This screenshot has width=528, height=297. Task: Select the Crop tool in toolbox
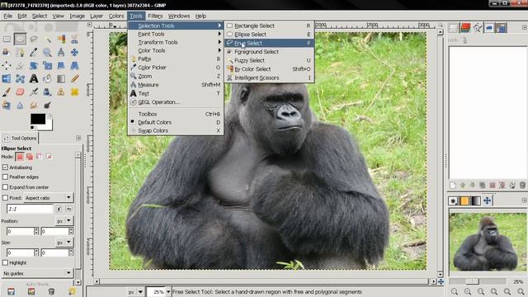point(20,65)
